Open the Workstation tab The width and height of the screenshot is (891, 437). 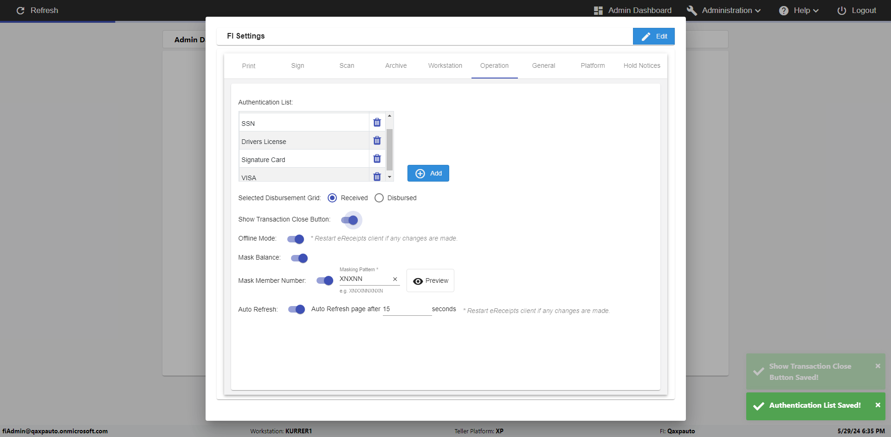(445, 66)
